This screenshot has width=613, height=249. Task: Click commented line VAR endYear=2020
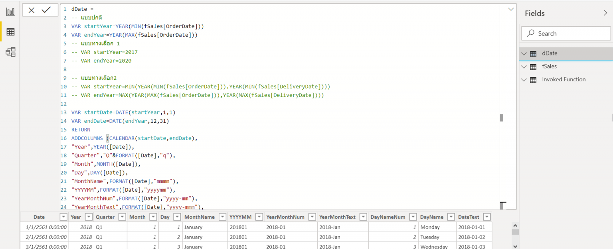pos(101,61)
